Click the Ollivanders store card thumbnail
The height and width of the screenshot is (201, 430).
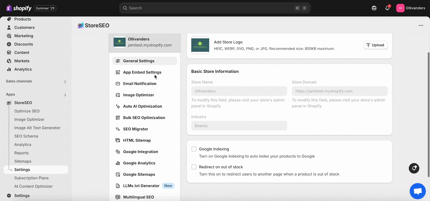(120, 42)
